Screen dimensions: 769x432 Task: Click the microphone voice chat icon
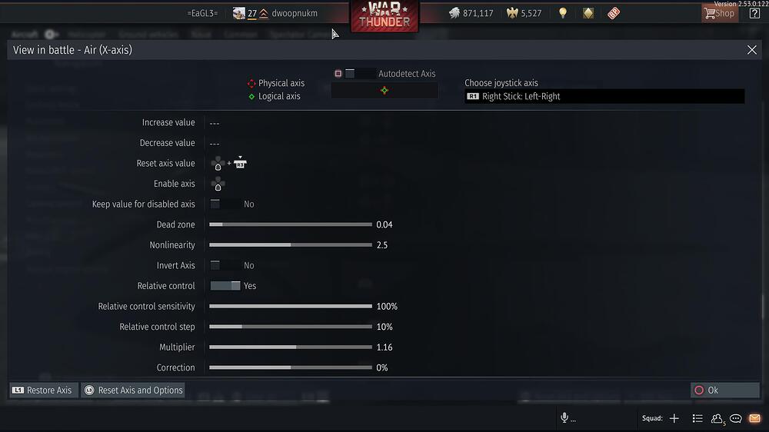(564, 417)
